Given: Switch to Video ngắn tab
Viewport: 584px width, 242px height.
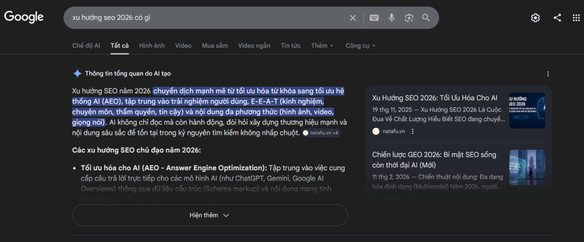Looking at the screenshot, I should [254, 46].
